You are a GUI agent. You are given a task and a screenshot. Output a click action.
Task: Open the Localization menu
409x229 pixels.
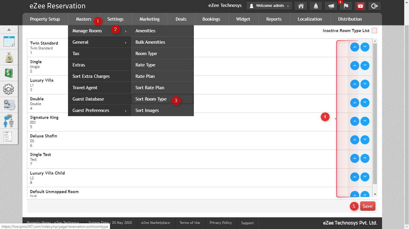(310, 19)
